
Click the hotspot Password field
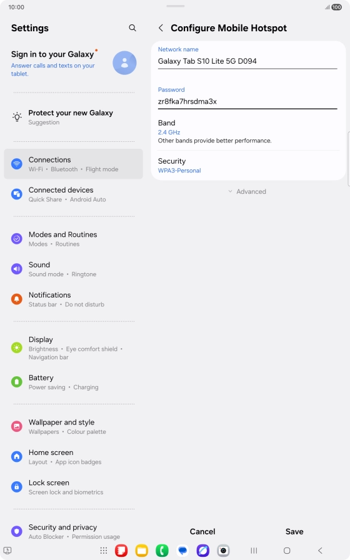point(247,101)
